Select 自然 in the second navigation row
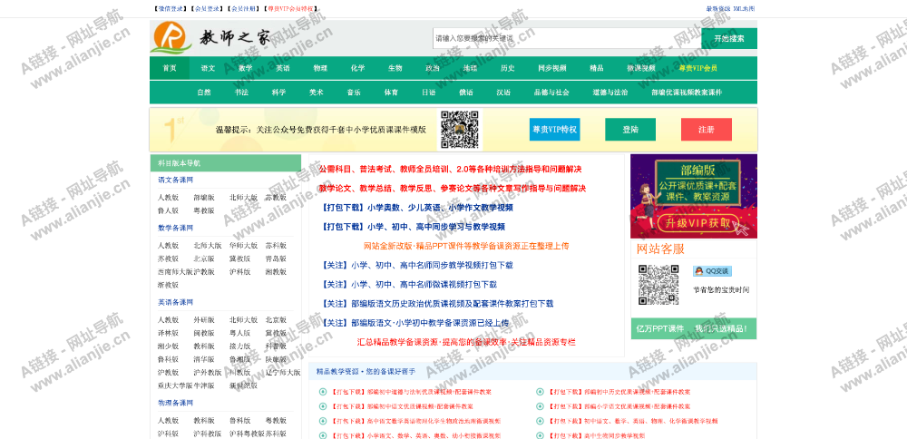The width and height of the screenshot is (907, 439). point(203,93)
